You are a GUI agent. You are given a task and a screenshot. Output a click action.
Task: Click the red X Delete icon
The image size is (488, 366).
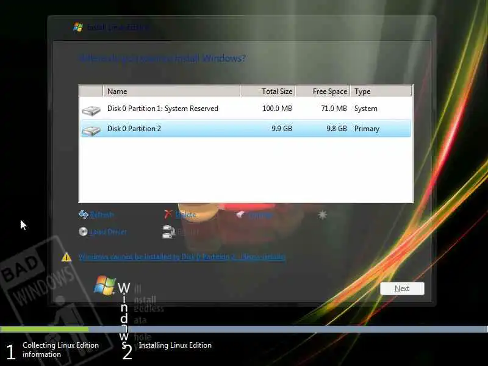pos(168,214)
